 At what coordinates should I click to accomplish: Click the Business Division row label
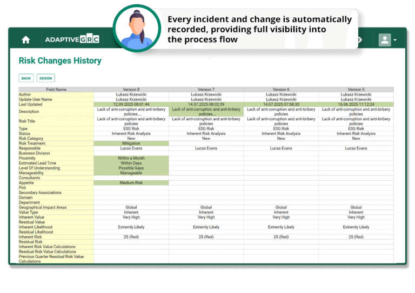pyautogui.click(x=56, y=153)
